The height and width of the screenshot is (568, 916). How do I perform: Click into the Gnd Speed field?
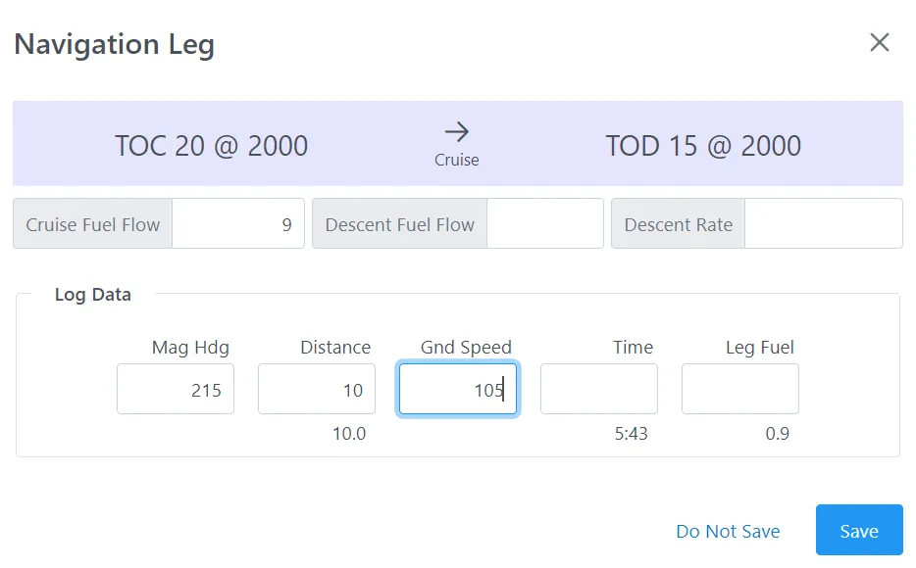(458, 390)
